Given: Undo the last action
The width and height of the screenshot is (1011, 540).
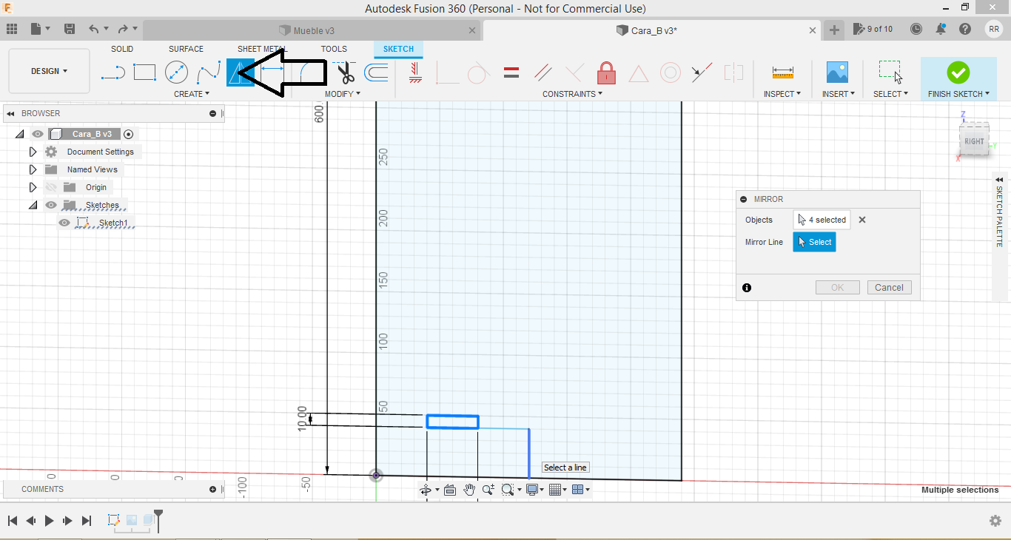Looking at the screenshot, I should (93, 29).
